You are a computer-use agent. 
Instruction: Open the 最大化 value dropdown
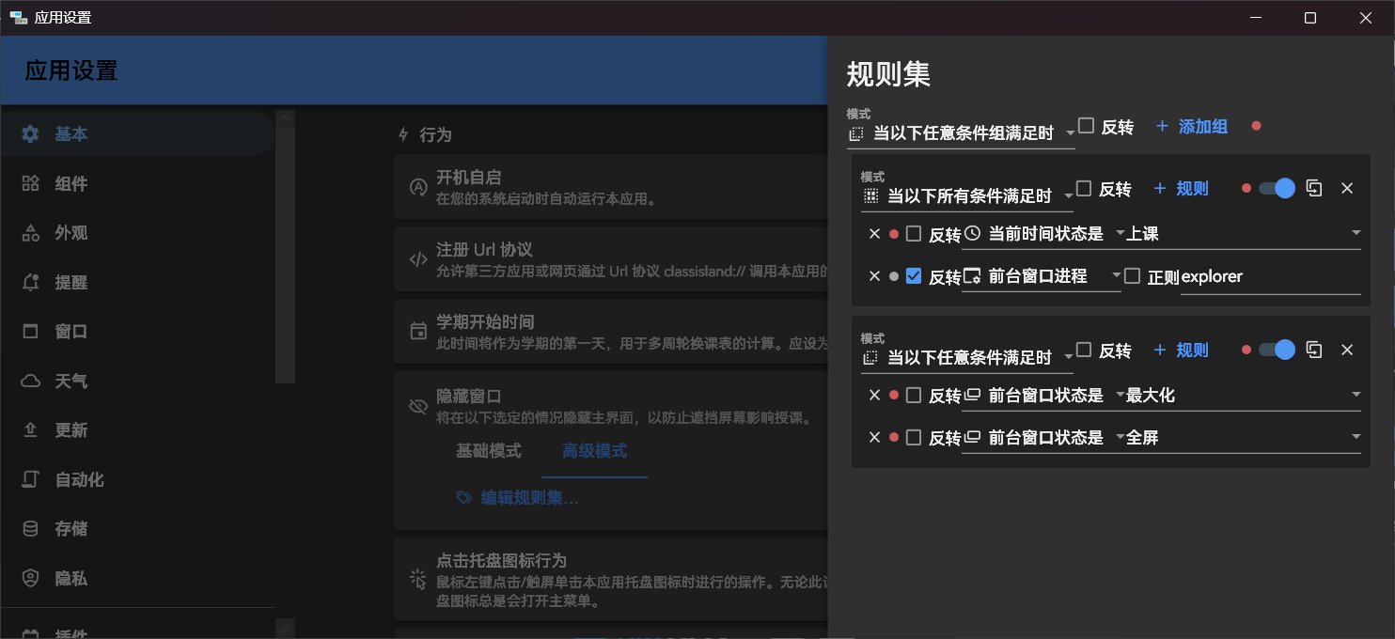[x=1244, y=396]
